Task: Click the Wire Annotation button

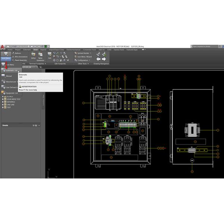Action: pyautogui.click(x=21, y=57)
